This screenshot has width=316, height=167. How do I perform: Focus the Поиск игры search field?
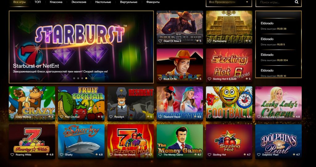275,2
